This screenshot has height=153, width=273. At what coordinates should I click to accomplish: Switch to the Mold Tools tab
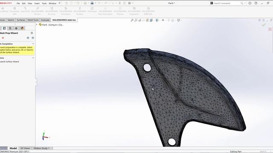pyautogui.click(x=33, y=20)
